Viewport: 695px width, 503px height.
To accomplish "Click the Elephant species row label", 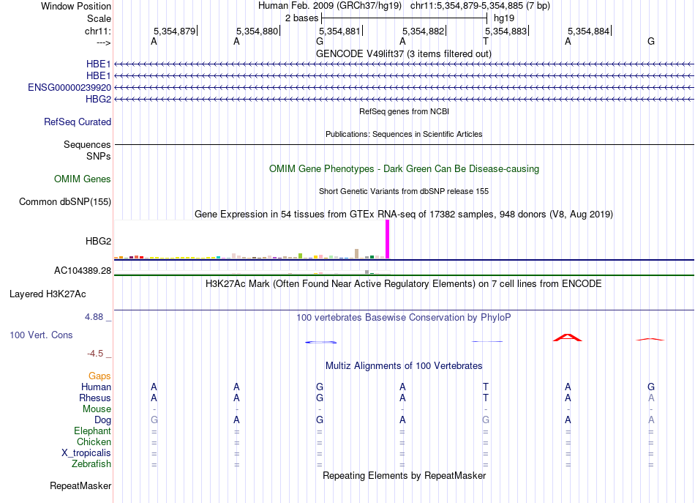I will pyautogui.click(x=92, y=431).
